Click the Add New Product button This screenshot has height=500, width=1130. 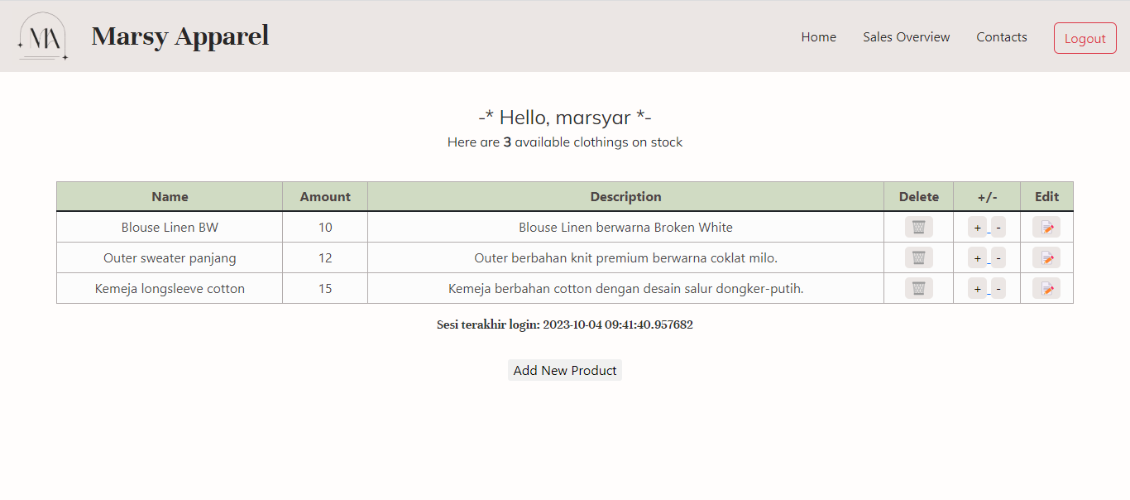point(564,370)
